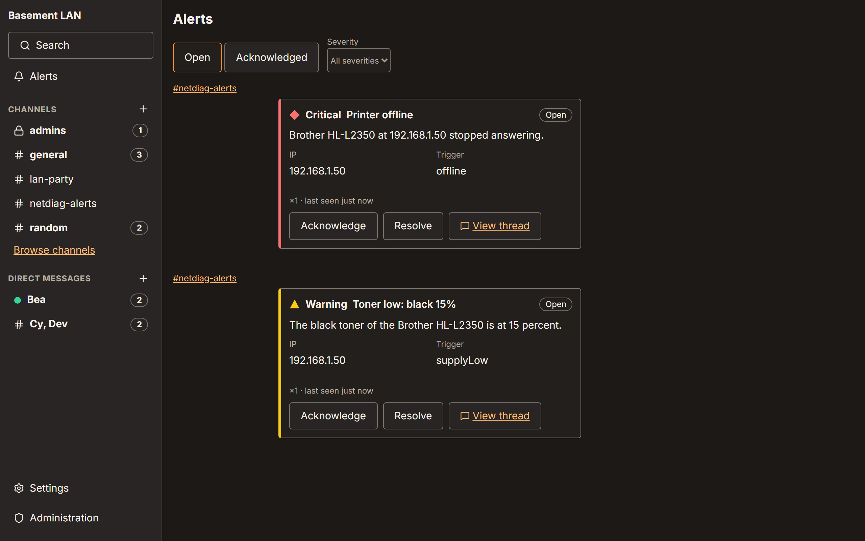This screenshot has height=541, width=865.
Task: Click the unread badge on random
Action: pyautogui.click(x=139, y=228)
